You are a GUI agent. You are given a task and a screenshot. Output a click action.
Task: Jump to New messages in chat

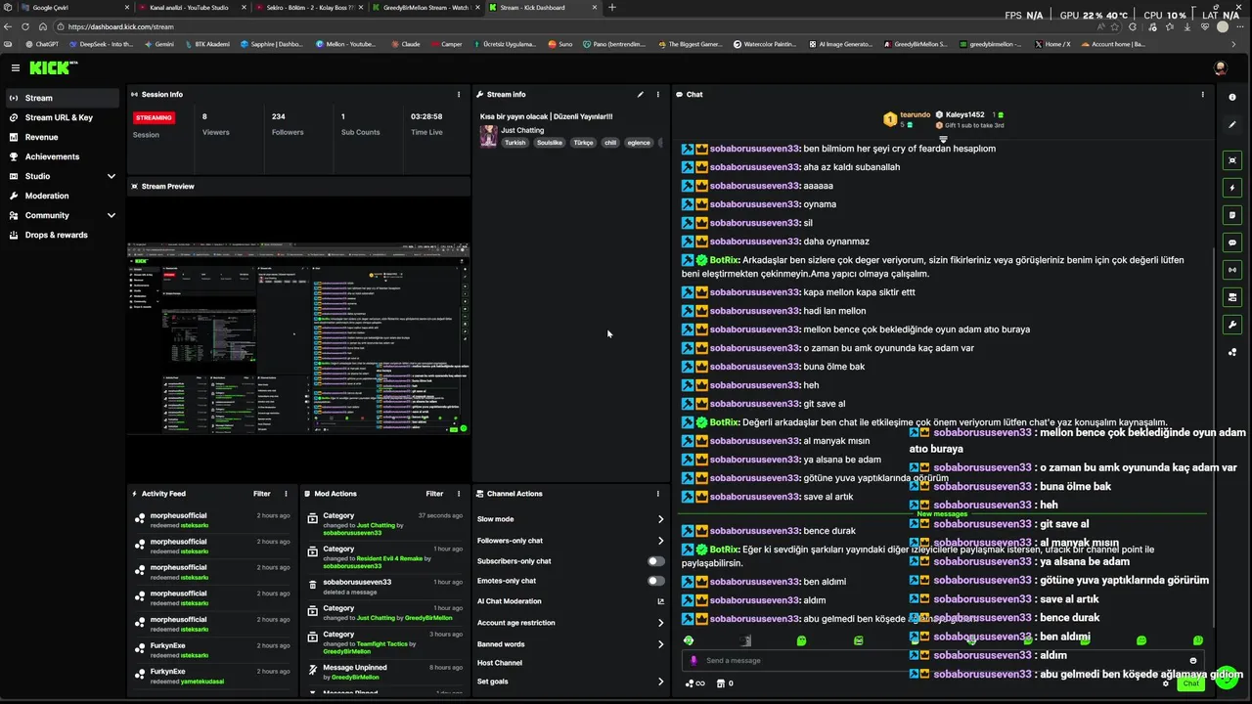(942, 514)
